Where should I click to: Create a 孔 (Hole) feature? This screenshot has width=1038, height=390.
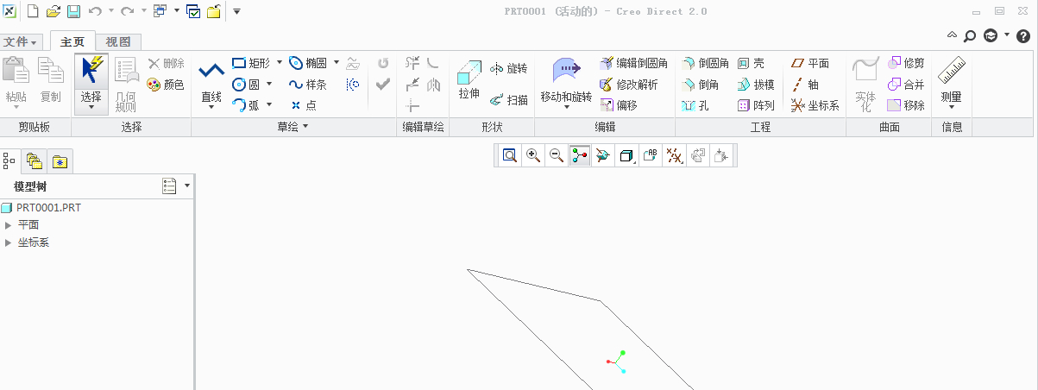[x=695, y=105]
